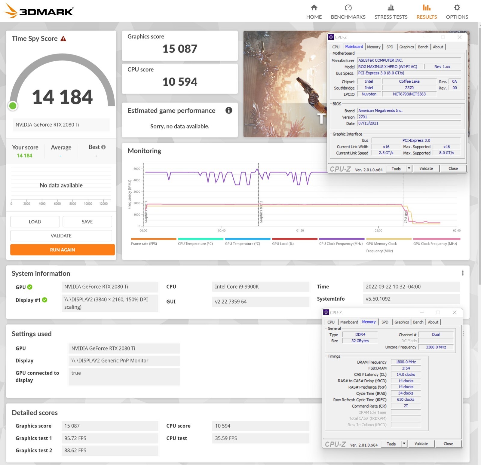Image resolution: width=481 pixels, height=465 pixels.
Task: Click the upper CPU-Z window title icon
Action: point(331,37)
